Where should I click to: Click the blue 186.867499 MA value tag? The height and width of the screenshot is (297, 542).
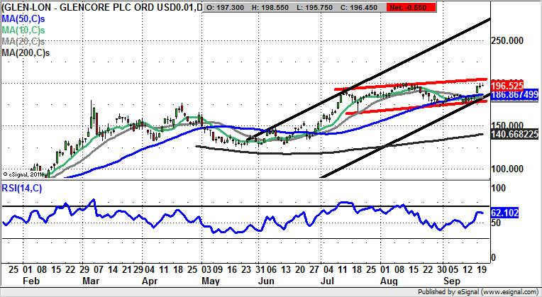(514, 94)
